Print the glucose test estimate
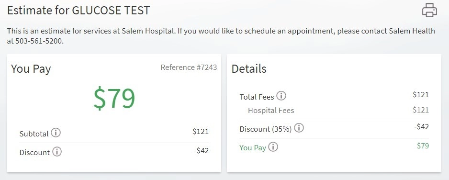This screenshot has height=180, width=449. point(429,11)
